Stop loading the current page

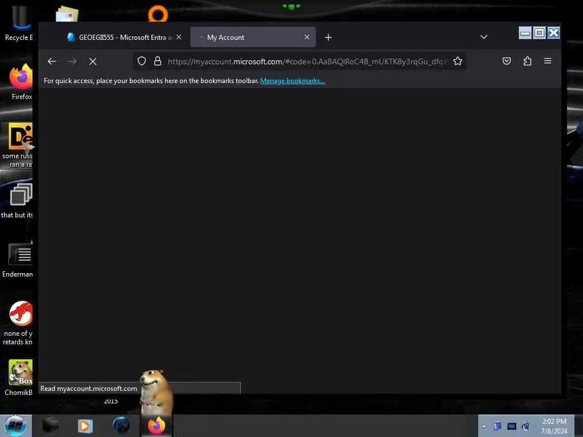coord(93,61)
